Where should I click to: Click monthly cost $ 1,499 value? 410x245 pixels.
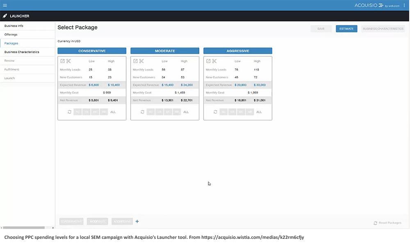[x=180, y=92]
